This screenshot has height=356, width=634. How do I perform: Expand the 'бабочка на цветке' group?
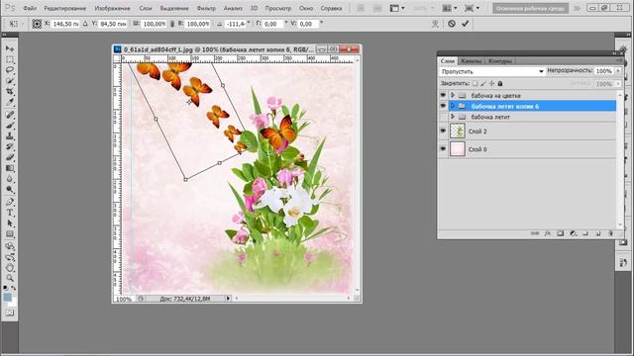pyautogui.click(x=453, y=95)
